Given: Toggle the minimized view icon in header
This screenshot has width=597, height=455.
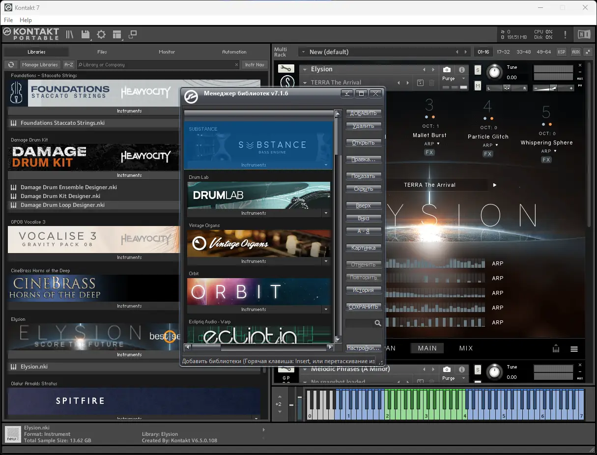Looking at the screenshot, I should (x=133, y=34).
